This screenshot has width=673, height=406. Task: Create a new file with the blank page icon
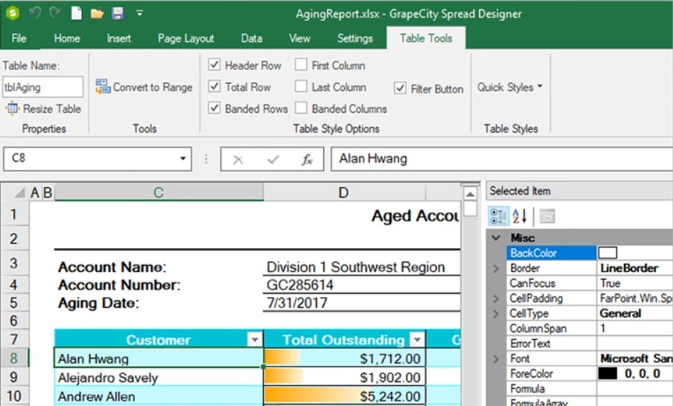pos(76,13)
